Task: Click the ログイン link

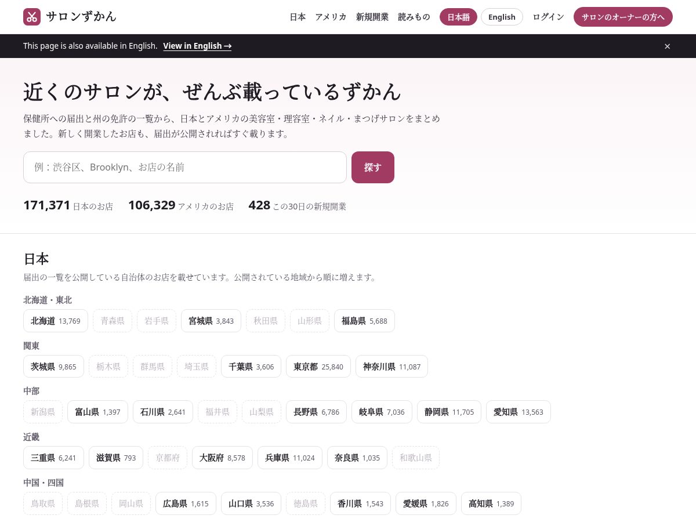Action: pyautogui.click(x=548, y=17)
